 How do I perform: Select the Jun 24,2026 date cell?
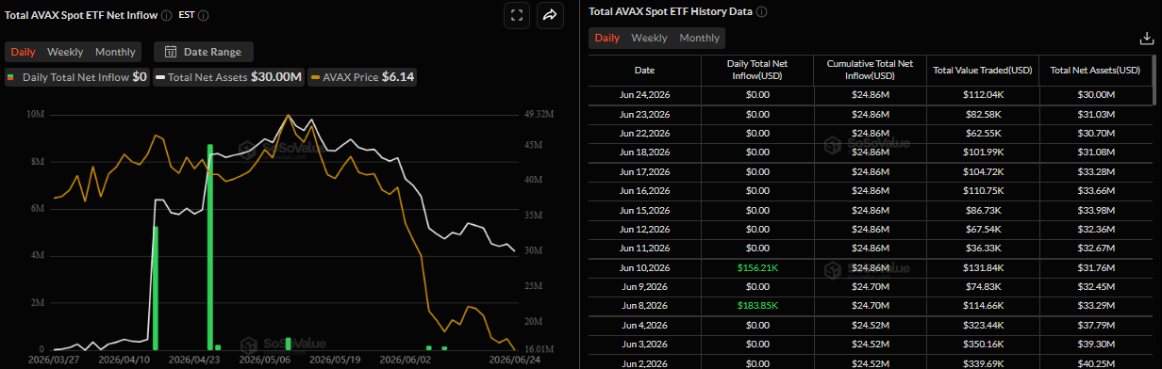coord(644,95)
